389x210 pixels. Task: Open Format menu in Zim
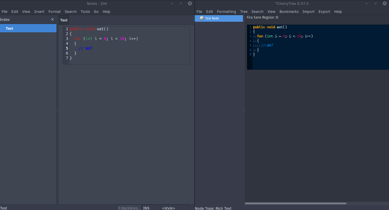point(54,12)
